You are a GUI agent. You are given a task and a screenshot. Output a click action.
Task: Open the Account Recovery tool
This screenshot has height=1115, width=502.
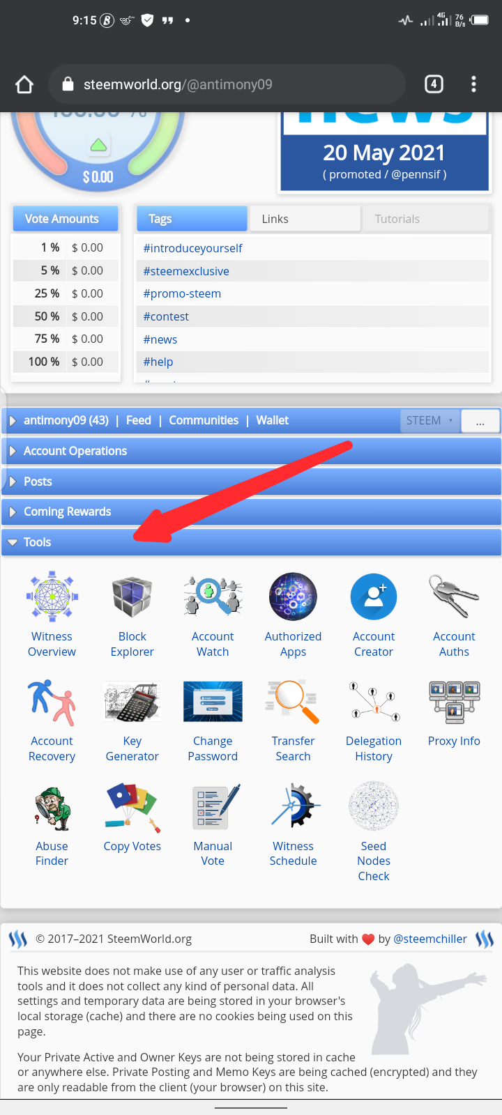pos(52,720)
